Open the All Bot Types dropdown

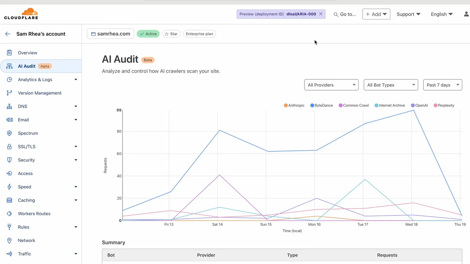pos(391,85)
